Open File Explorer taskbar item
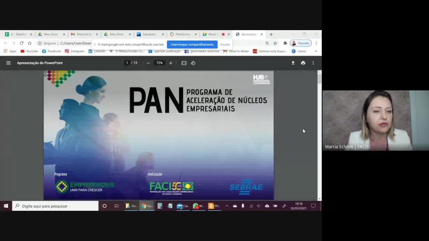The height and width of the screenshot is (241, 429). (x=131, y=206)
